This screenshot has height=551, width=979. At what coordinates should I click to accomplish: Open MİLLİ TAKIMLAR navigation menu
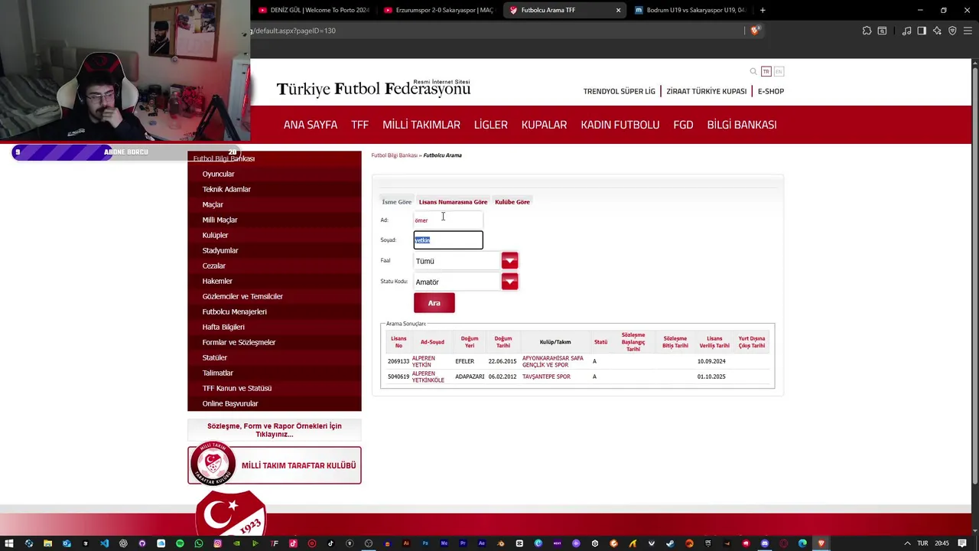[x=421, y=125]
